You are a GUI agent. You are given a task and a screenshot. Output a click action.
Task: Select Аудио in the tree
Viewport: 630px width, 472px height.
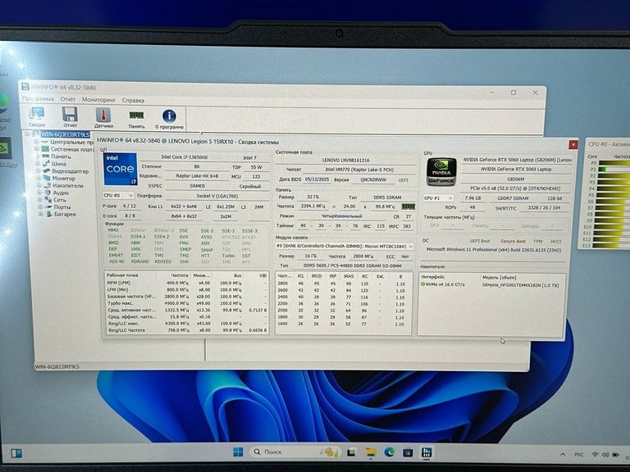point(61,193)
